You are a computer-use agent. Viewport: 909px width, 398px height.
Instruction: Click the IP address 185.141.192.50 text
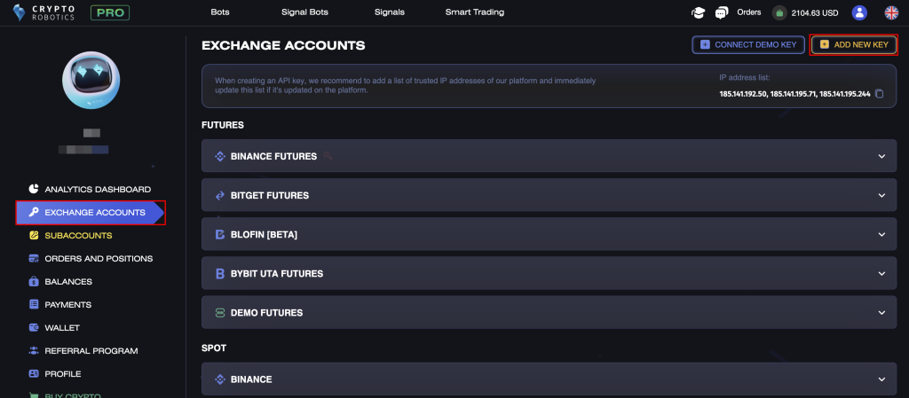[x=743, y=94]
